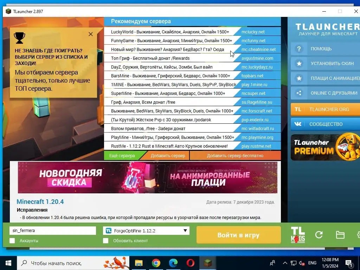
Task: Click the ENG language indicator
Action: [312, 263]
